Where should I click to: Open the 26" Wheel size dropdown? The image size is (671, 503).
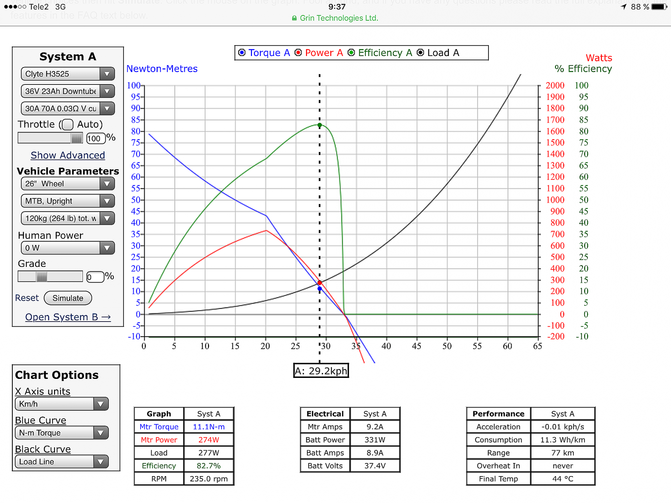pyautogui.click(x=67, y=184)
